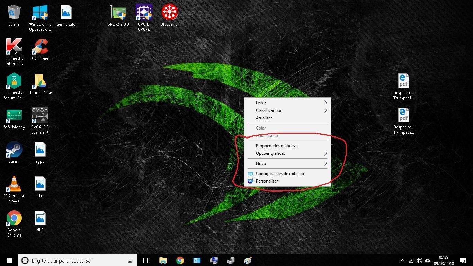This screenshot has height=266, width=473.
Task: Launch the CPUID CPU-Z shortcut
Action: click(144, 18)
